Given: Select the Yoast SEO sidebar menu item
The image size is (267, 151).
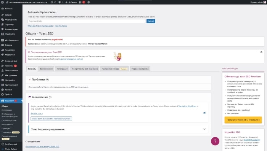Looking at the screenshot, I should pyautogui.click(x=11, y=101).
